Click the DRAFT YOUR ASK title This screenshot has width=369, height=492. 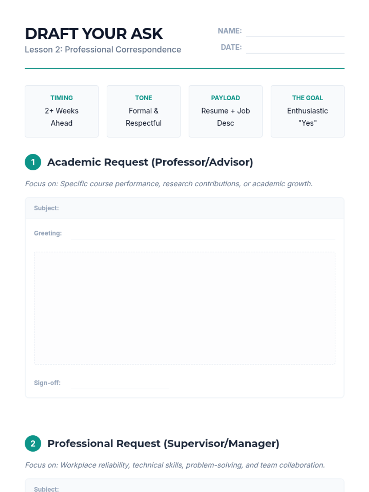point(94,34)
